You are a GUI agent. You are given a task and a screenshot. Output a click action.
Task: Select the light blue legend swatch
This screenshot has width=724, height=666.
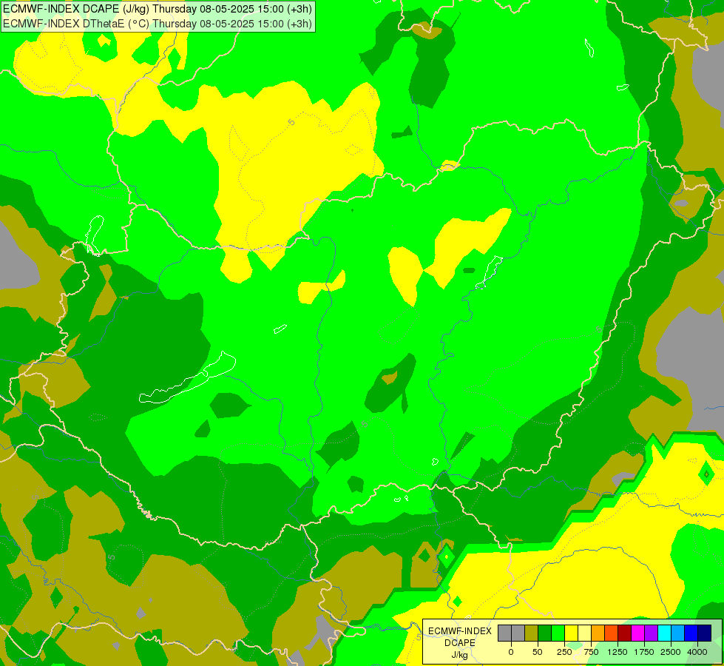point(678,633)
